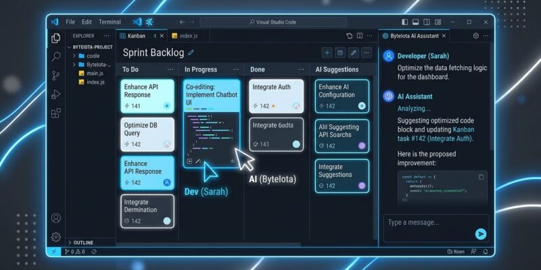The height and width of the screenshot is (270, 541).
Task: Open remote window status bar icon
Action: click(54, 252)
